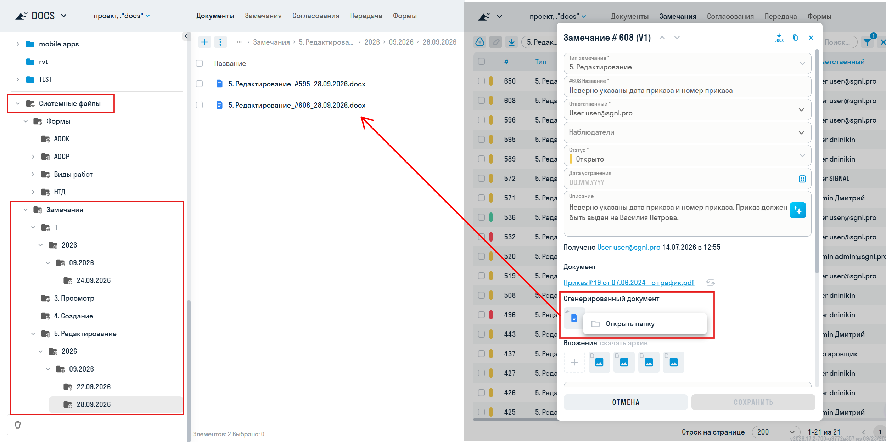Open rows-per-page dropdown showing 200

(776, 432)
